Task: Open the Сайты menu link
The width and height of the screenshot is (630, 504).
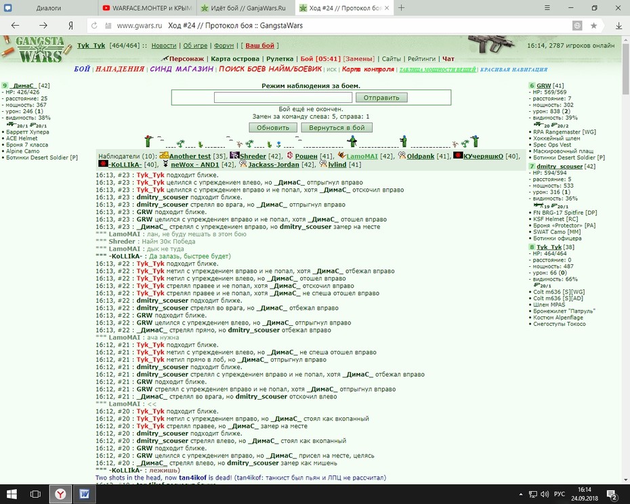Action: pyautogui.click(x=392, y=59)
